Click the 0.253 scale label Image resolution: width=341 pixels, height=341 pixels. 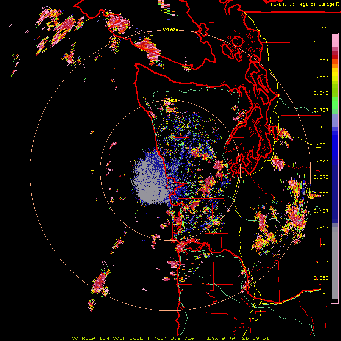[x=321, y=278]
